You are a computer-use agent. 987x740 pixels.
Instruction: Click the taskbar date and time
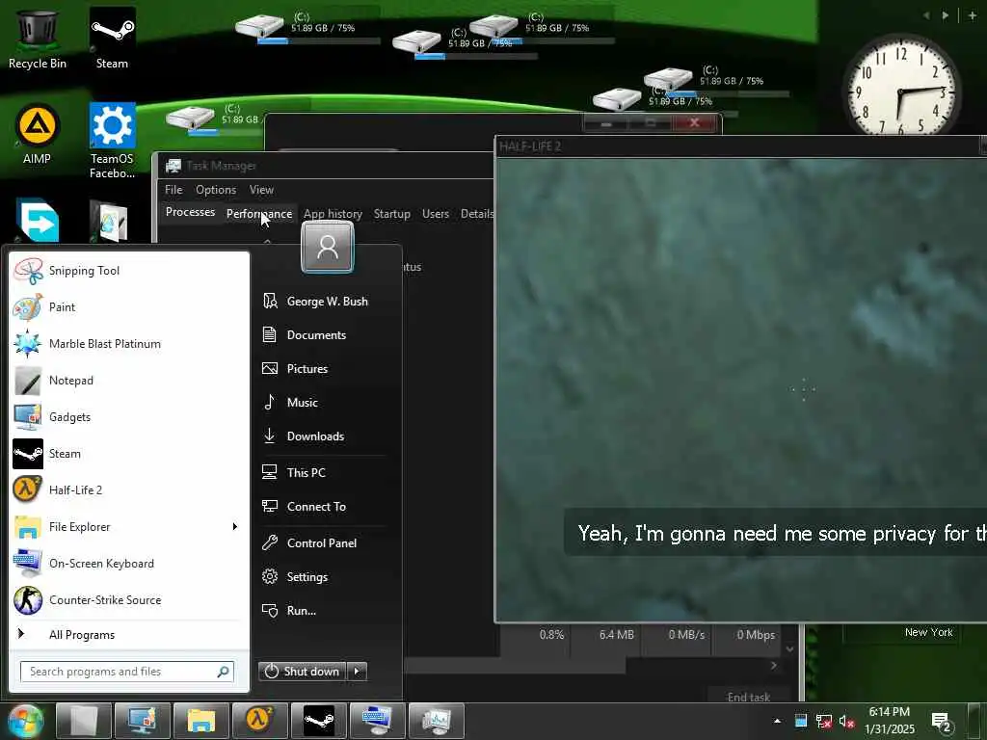(x=890, y=721)
